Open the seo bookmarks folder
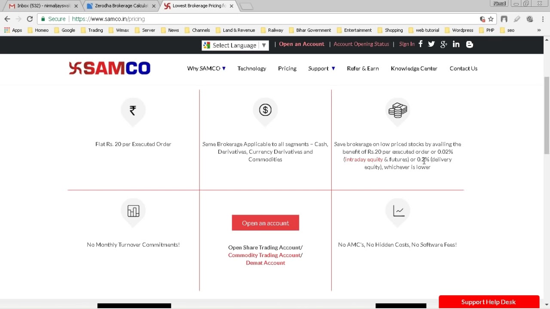This screenshot has width=550, height=309. pos(507,30)
